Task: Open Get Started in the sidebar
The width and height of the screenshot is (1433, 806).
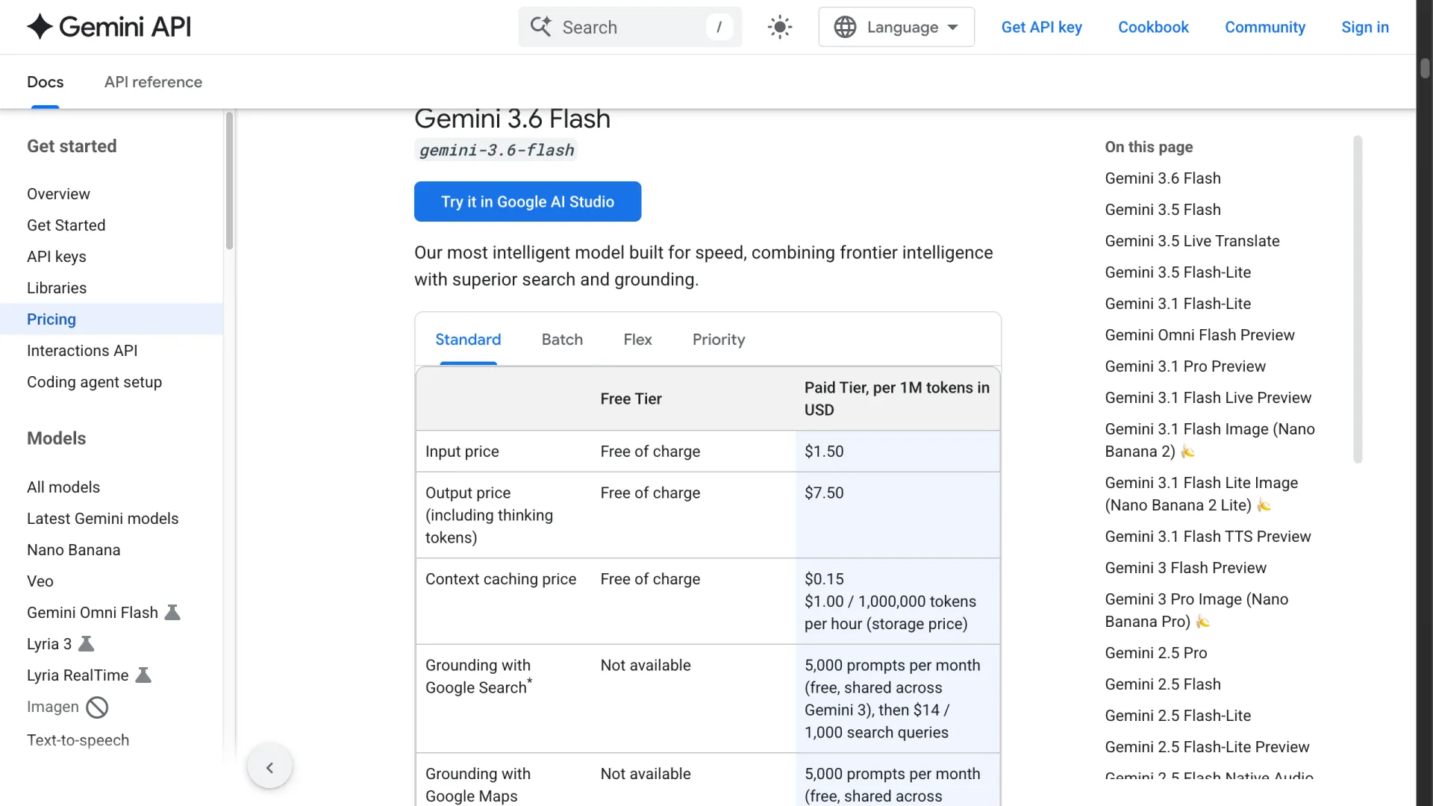Action: [66, 225]
